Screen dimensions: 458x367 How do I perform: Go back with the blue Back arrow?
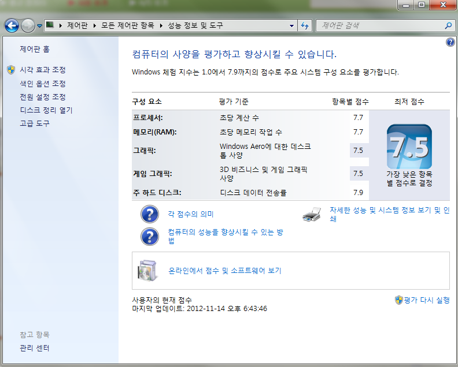[x=12, y=25]
